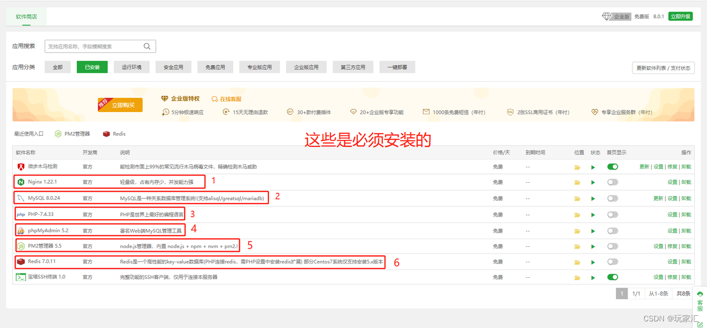Open folder location for MySQL 8.0.24
707x328 pixels.
[x=577, y=198]
